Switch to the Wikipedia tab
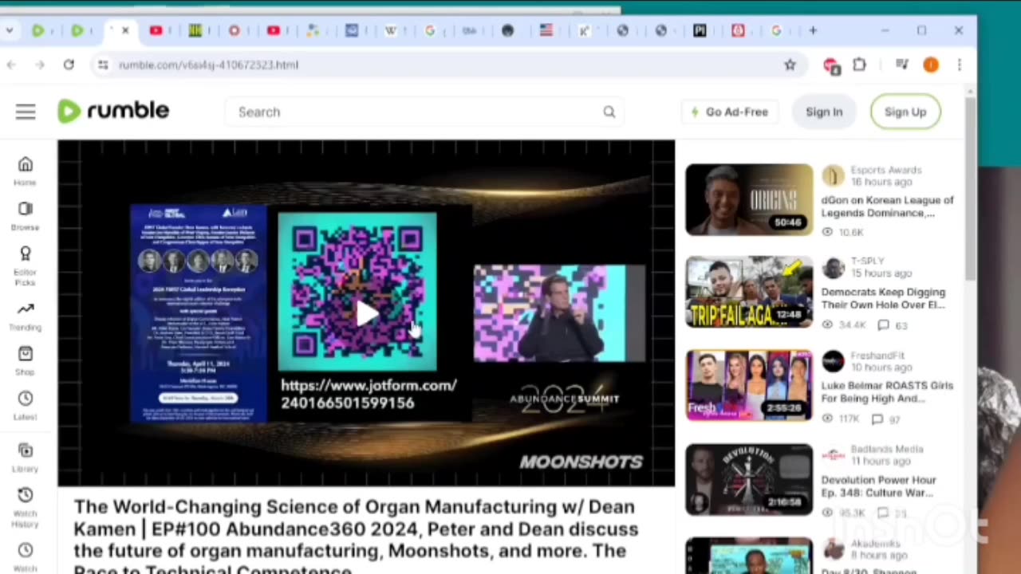1021x574 pixels. [x=391, y=30]
